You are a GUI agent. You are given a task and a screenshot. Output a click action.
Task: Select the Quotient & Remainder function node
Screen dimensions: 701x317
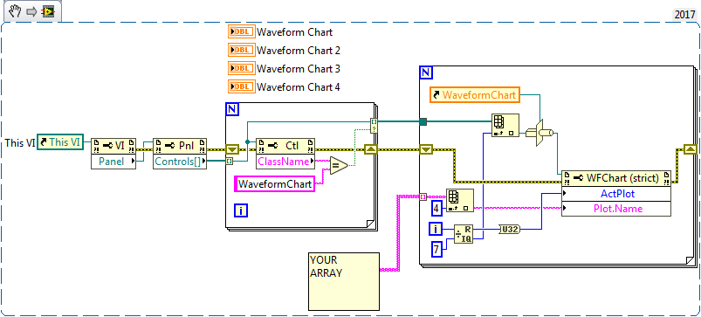point(464,234)
